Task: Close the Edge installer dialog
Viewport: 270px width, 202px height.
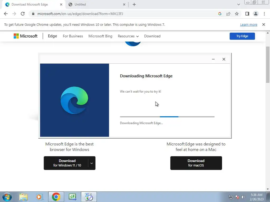Action: [x=224, y=59]
